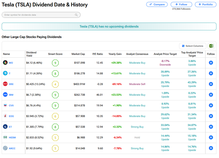Follow the MO stock plus icon
Viewport: 219px width, 158px height.
(211, 63)
